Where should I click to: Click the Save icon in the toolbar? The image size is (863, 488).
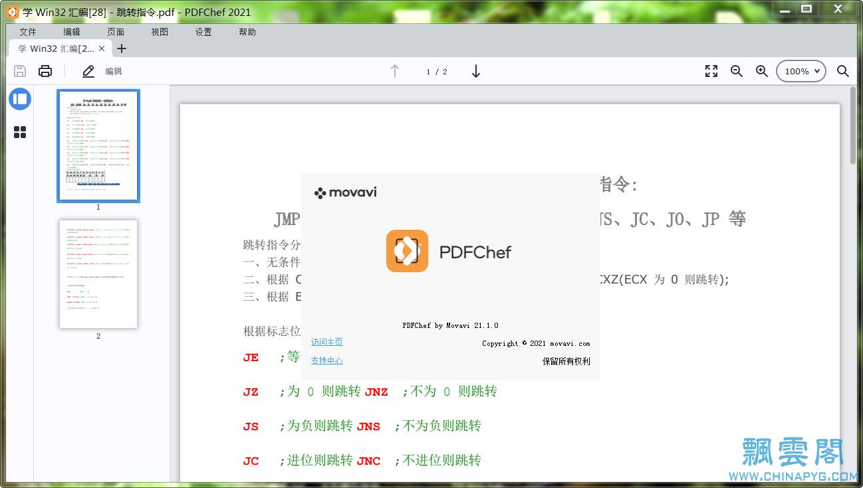coord(20,71)
